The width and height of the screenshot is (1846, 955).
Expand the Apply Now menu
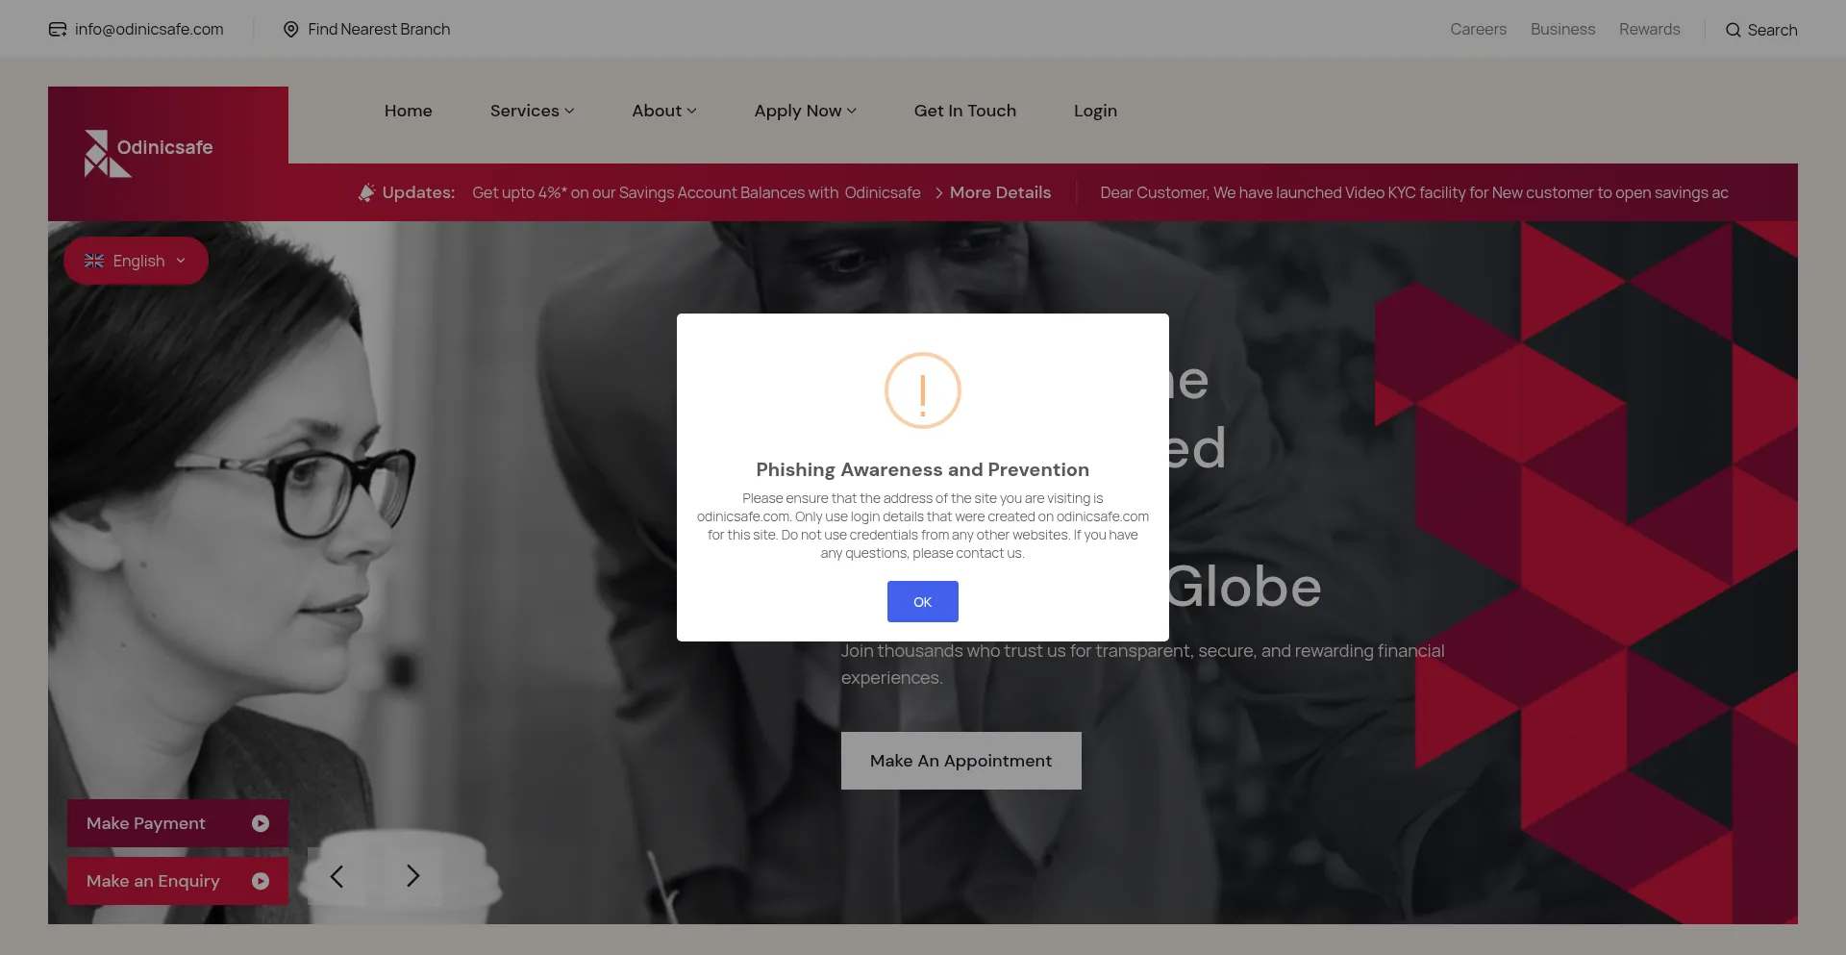805,111
